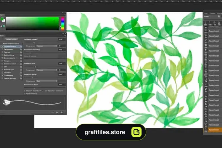Lock the Положение кисти brush setting

click(x=21, y=64)
